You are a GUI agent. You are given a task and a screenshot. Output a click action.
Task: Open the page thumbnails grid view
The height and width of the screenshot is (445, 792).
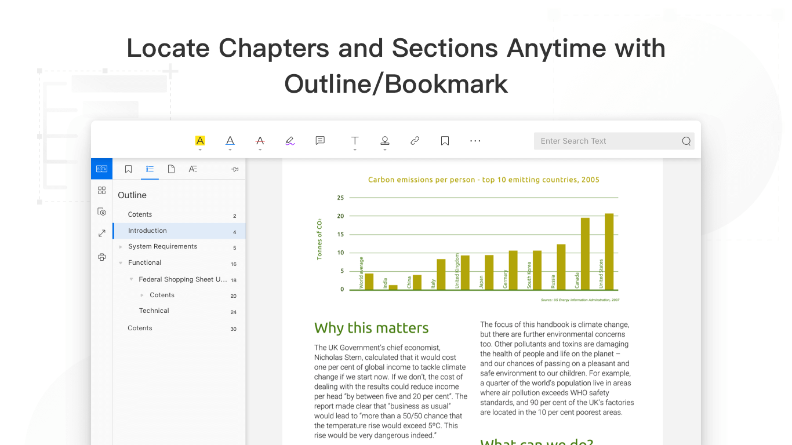pyautogui.click(x=102, y=190)
